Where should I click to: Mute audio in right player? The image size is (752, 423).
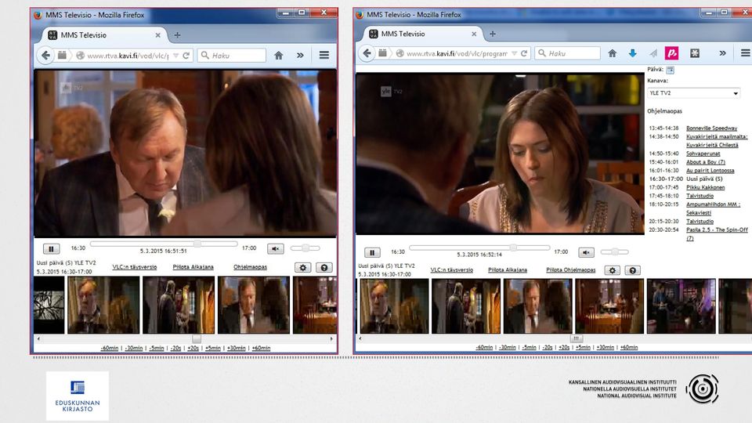pyautogui.click(x=586, y=252)
